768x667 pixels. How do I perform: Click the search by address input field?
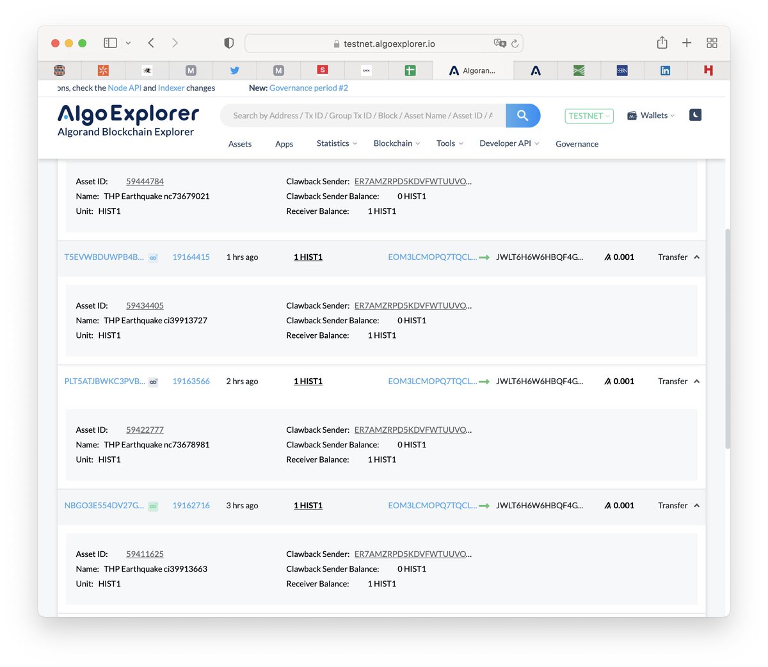pyautogui.click(x=363, y=115)
